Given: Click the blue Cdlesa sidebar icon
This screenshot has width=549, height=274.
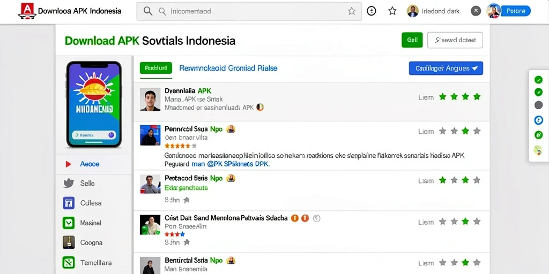Looking at the screenshot, I should tap(69, 203).
